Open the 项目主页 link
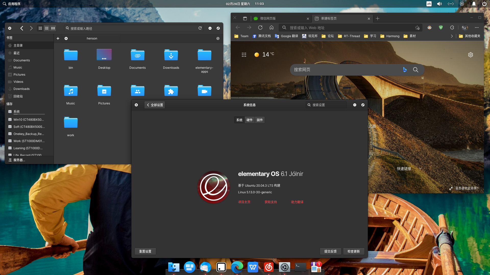This screenshot has height=275, width=490. [244, 202]
